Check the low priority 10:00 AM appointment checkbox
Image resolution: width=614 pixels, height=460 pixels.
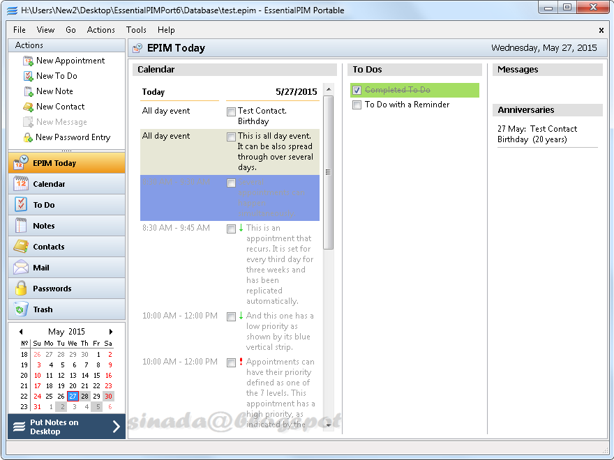tap(231, 316)
